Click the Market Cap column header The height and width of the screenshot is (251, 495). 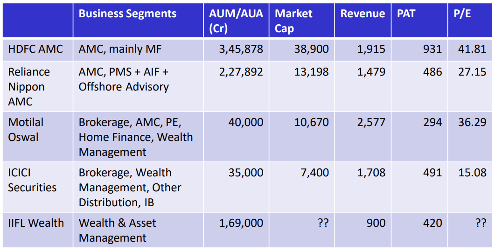pos(293,21)
